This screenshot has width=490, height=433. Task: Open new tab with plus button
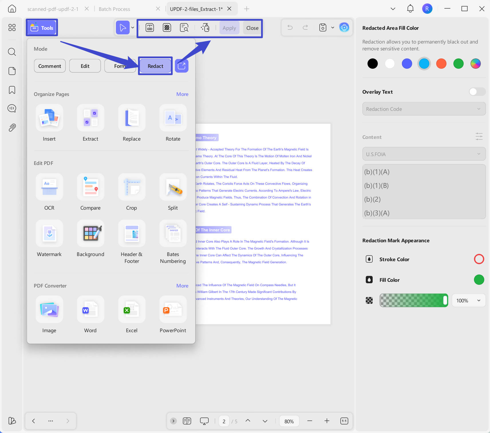pos(246,9)
